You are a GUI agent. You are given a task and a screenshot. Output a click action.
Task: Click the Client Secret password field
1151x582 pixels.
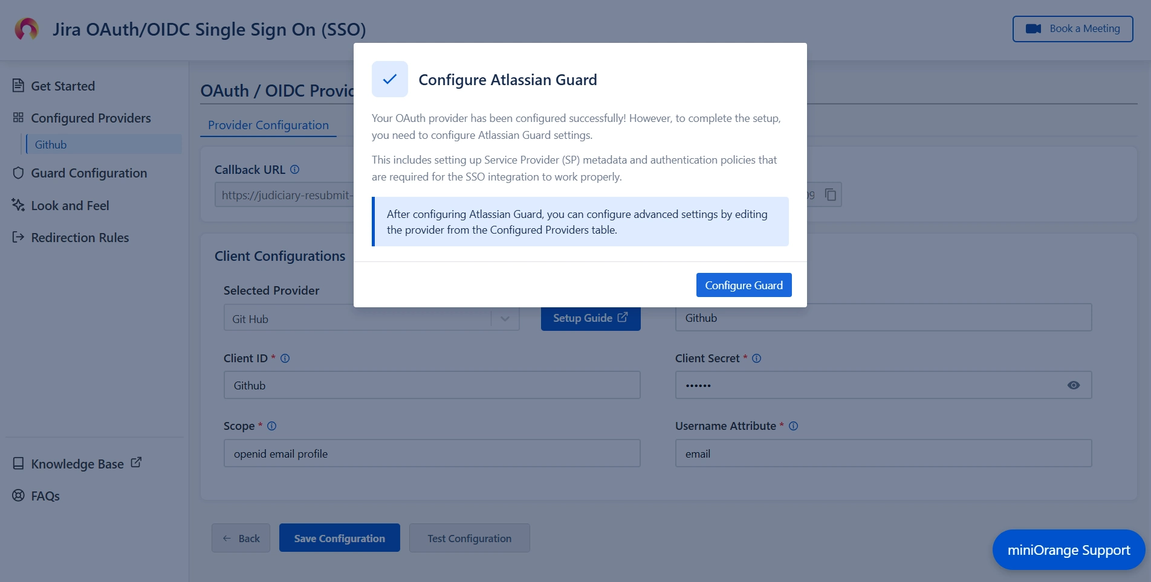tap(883, 385)
